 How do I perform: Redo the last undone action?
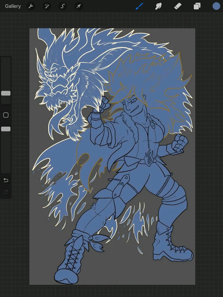6,192
